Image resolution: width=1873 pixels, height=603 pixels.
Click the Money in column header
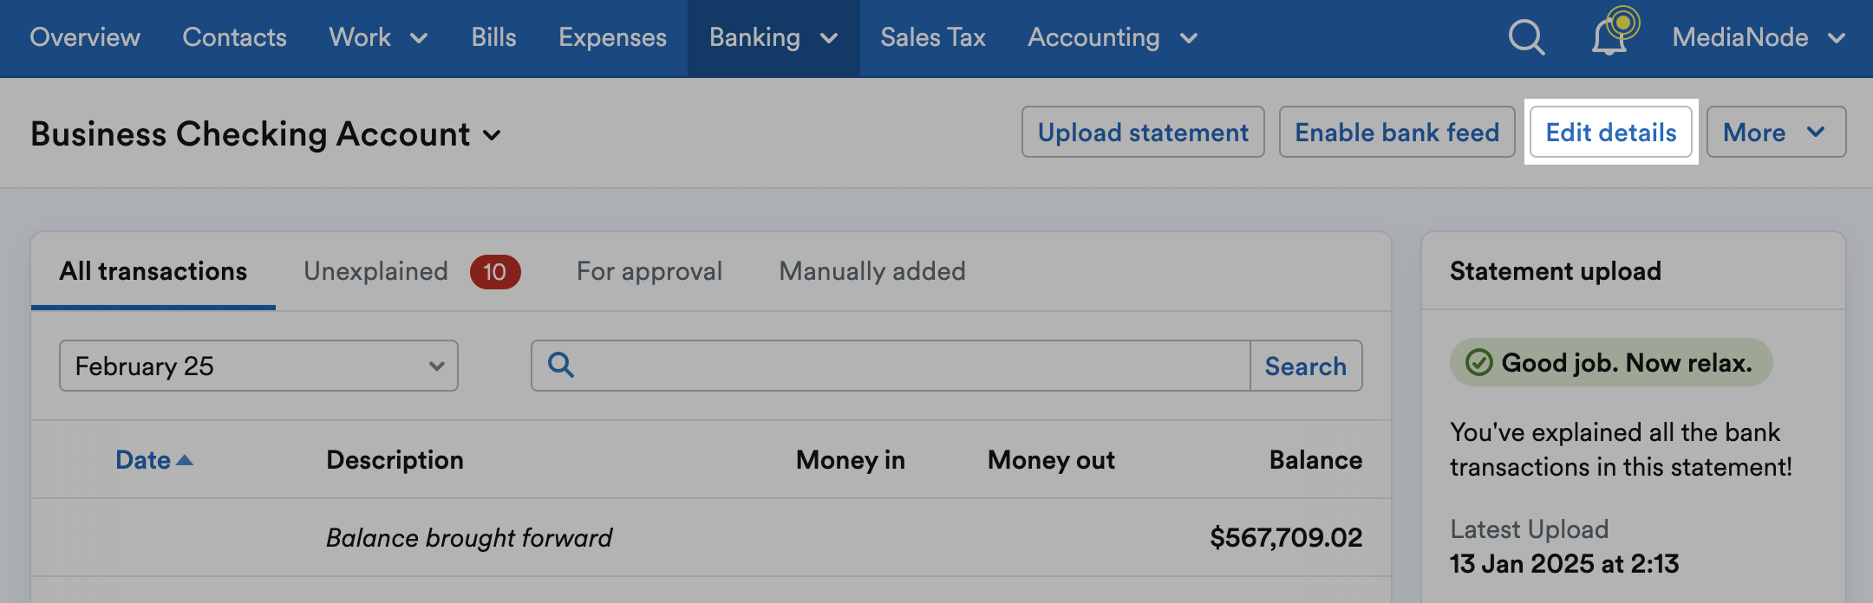pos(851,460)
